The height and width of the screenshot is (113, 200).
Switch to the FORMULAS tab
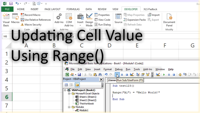pos(73,9)
